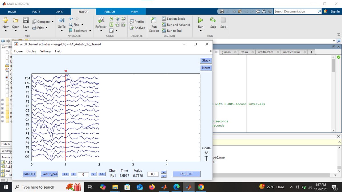Click the << fast backward scroll button
The image size is (342, 192).
[65, 174]
